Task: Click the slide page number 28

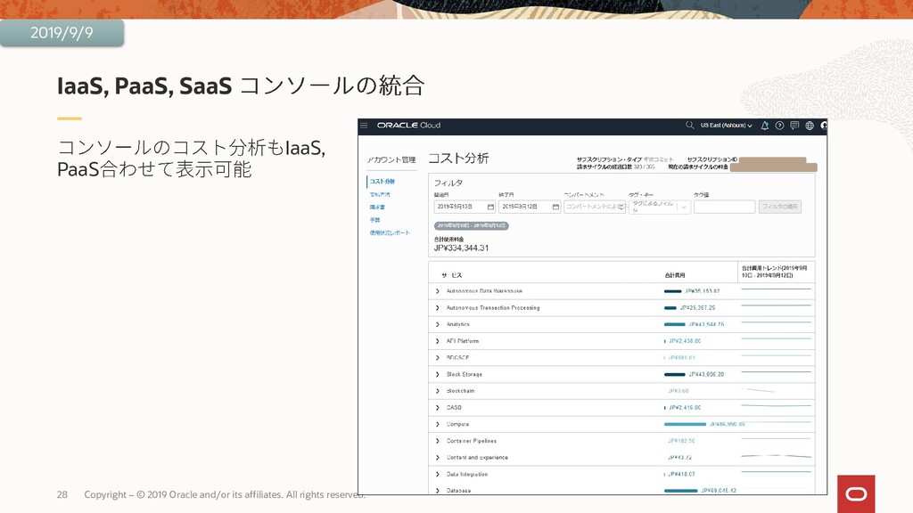Action: point(62,494)
